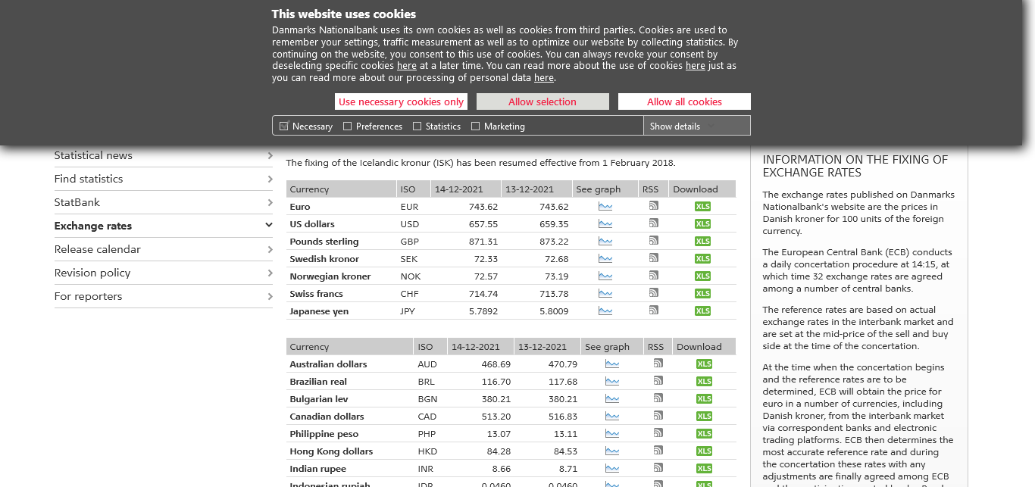The image size is (1035, 487).
Task: Show graph for Canadian dollars
Action: [x=611, y=417]
